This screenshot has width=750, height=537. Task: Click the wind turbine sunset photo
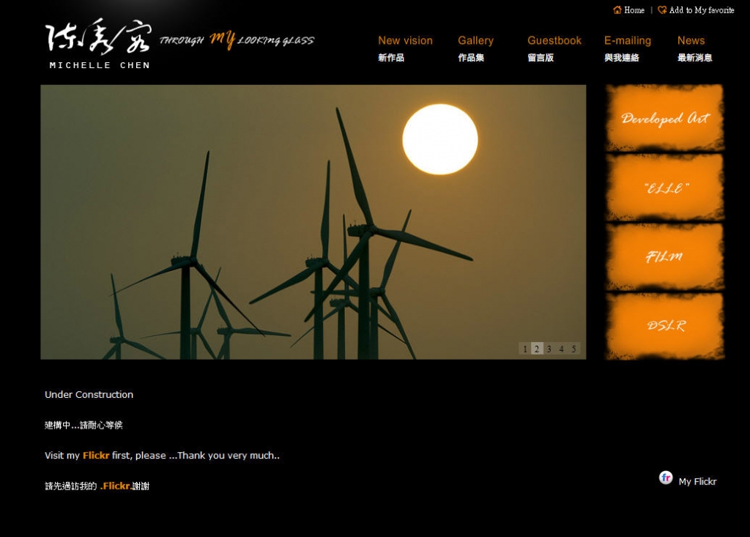313,222
